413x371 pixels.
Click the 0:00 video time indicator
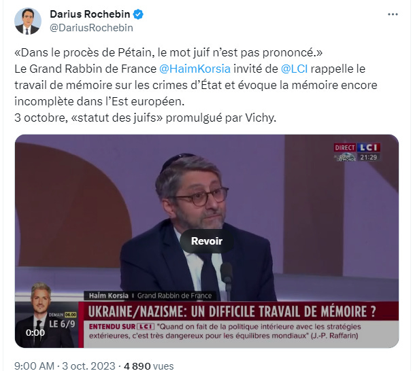pyautogui.click(x=35, y=333)
